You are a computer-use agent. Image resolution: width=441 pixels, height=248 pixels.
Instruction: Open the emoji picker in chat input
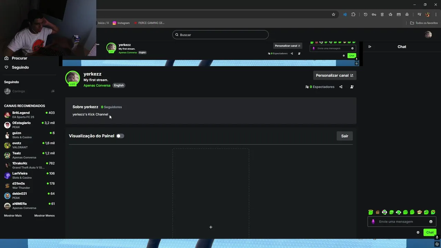(x=431, y=221)
